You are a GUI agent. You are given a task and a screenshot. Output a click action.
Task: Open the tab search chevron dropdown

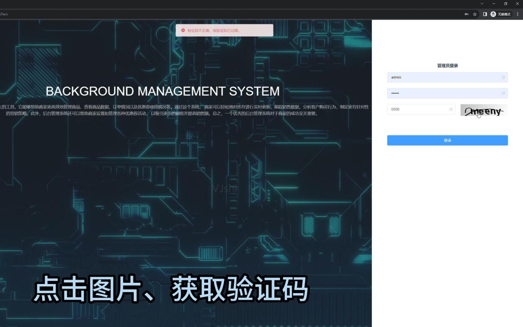click(481, 4)
